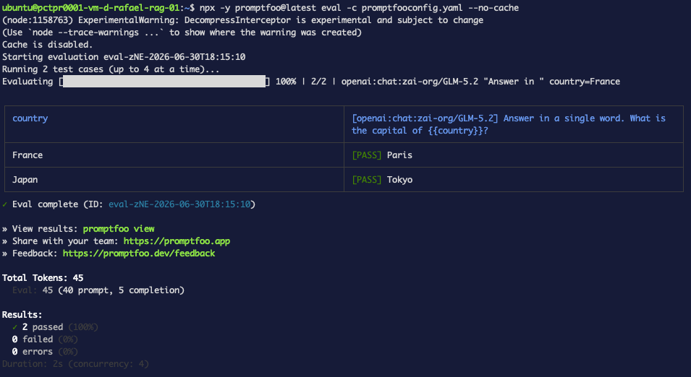Select the 'country' column header
691x377 pixels.
click(x=174, y=124)
